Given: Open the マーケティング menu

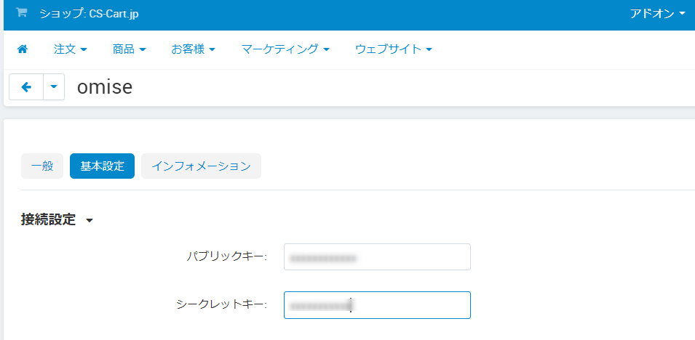Looking at the screenshot, I should point(285,49).
